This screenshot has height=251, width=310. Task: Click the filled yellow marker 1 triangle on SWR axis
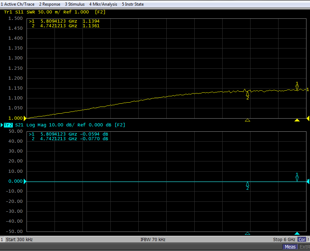point(297,120)
